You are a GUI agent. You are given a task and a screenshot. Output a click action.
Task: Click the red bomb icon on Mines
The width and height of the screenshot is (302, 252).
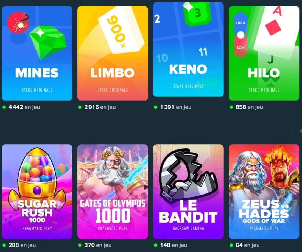[18, 23]
